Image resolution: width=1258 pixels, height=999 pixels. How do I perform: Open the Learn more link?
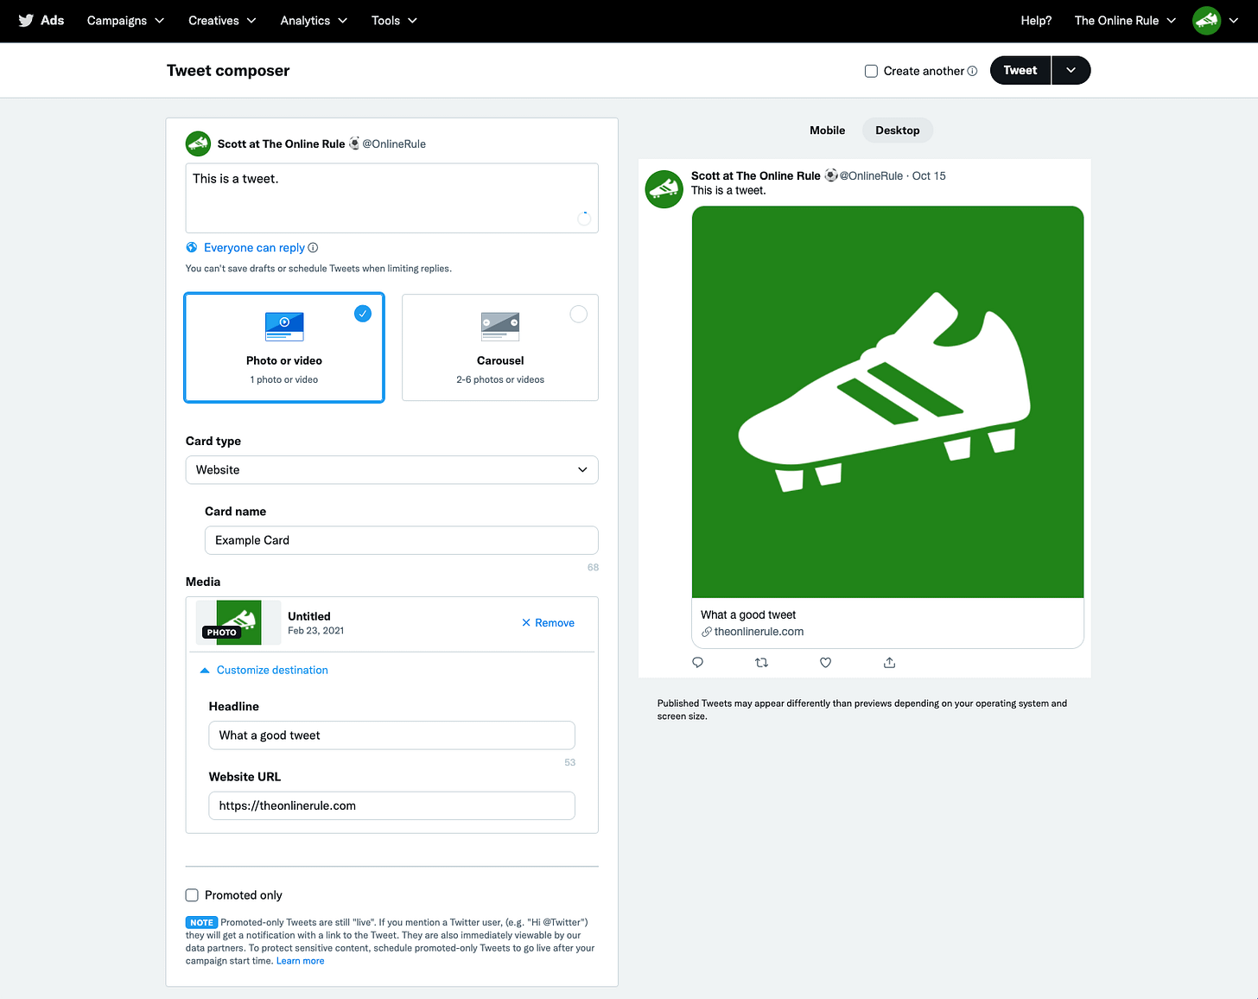300,961
